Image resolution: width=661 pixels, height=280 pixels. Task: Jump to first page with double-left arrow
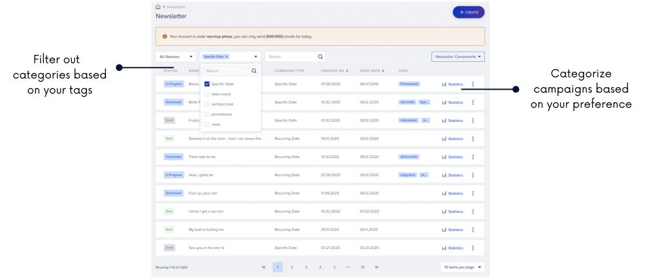coord(263,267)
